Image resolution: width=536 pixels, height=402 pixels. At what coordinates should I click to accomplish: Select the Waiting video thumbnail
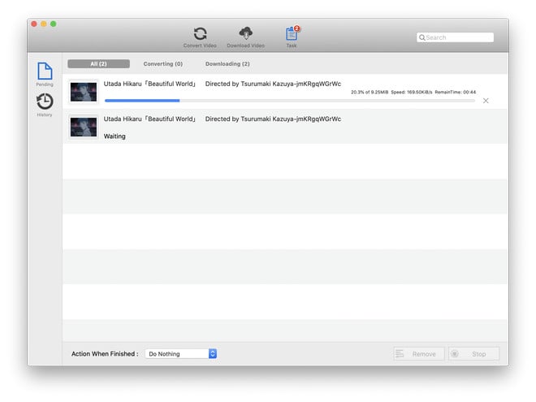tap(84, 128)
